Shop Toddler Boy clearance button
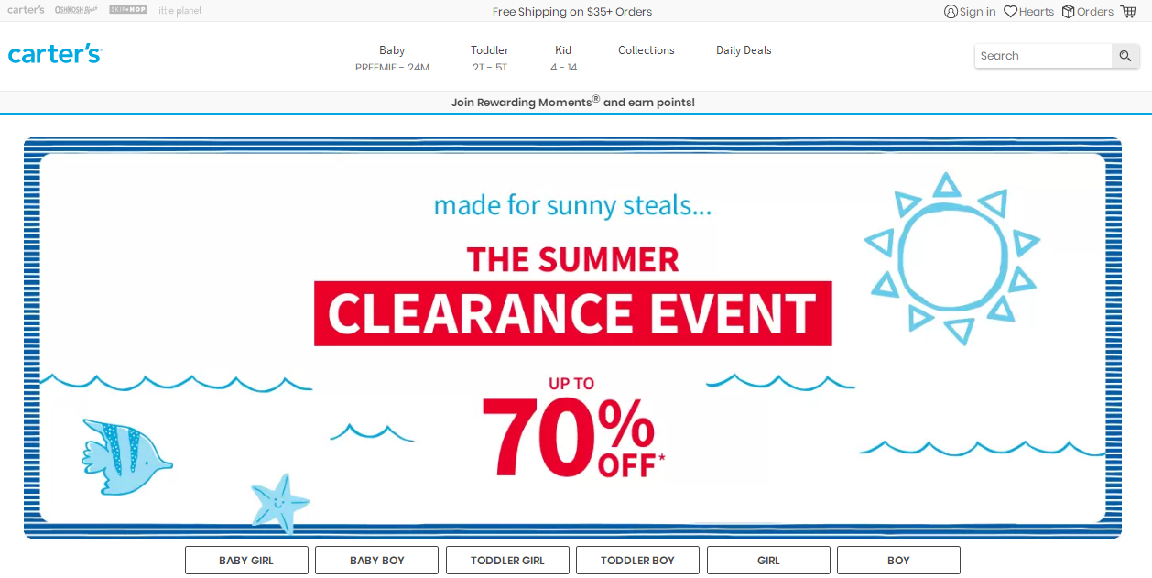Viewport: 1152px width, 578px height. tap(637, 561)
